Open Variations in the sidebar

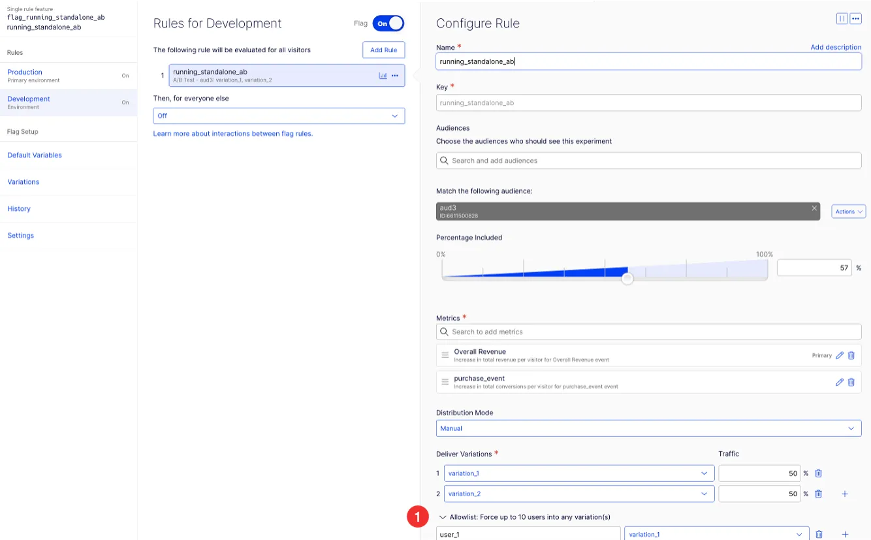(x=24, y=182)
